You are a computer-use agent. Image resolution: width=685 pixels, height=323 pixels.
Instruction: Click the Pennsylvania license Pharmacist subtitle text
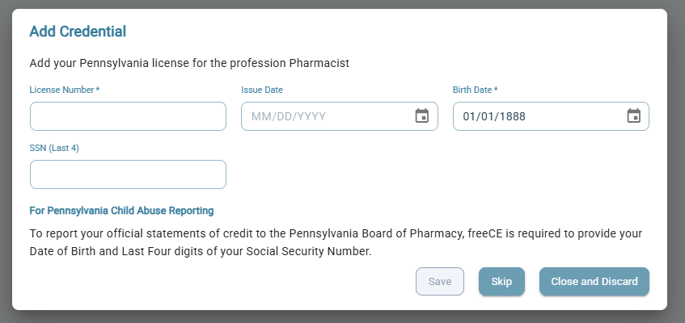[189, 62]
